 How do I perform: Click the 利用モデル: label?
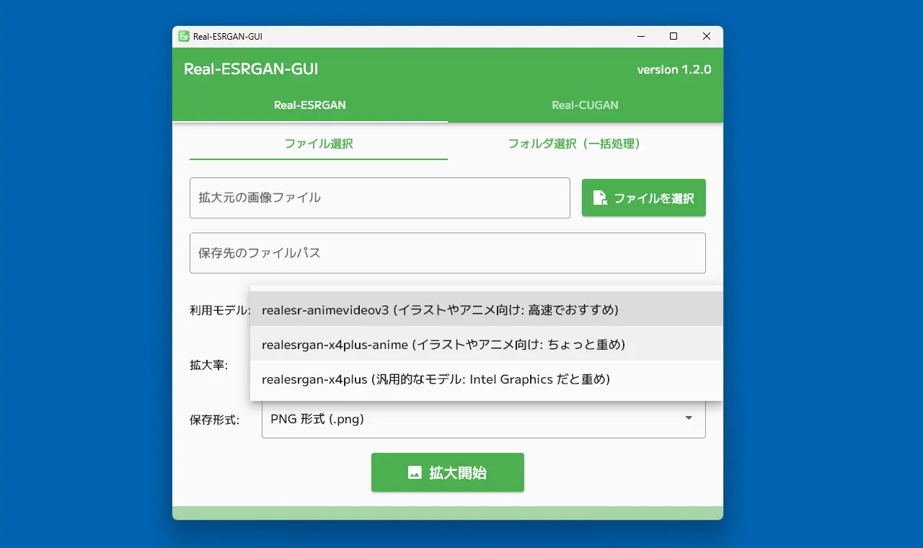point(220,310)
